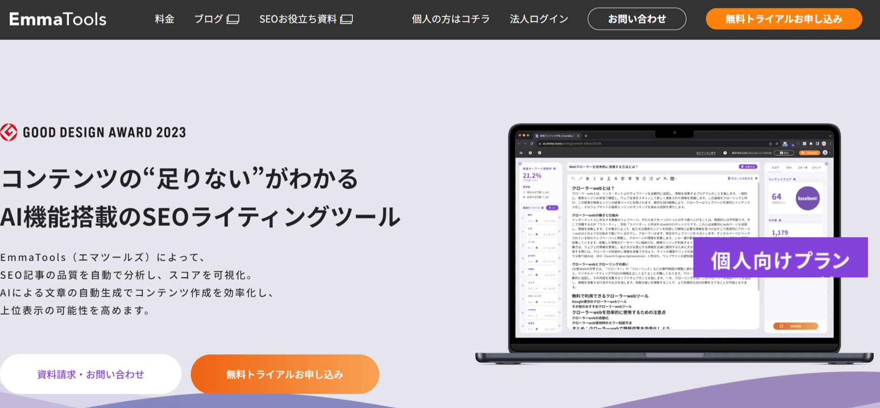Click the EmmaTools logo

(x=58, y=19)
